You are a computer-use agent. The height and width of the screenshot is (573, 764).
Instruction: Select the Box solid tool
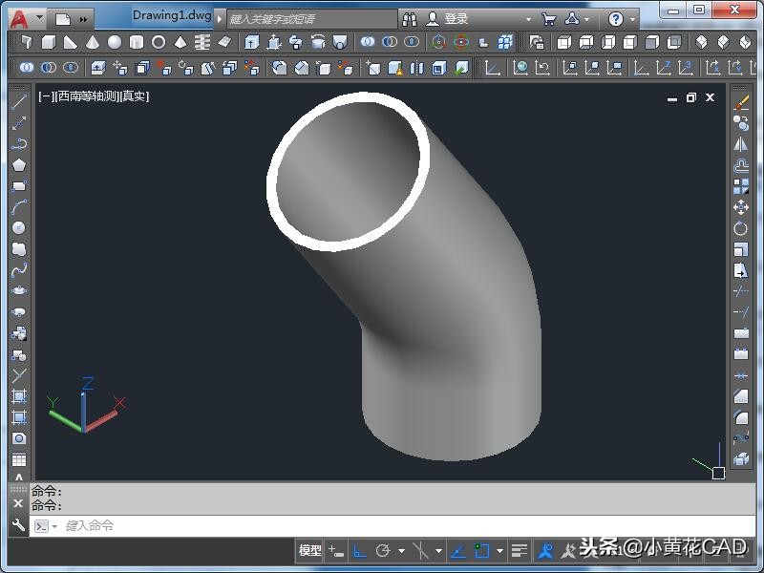pyautogui.click(x=49, y=43)
